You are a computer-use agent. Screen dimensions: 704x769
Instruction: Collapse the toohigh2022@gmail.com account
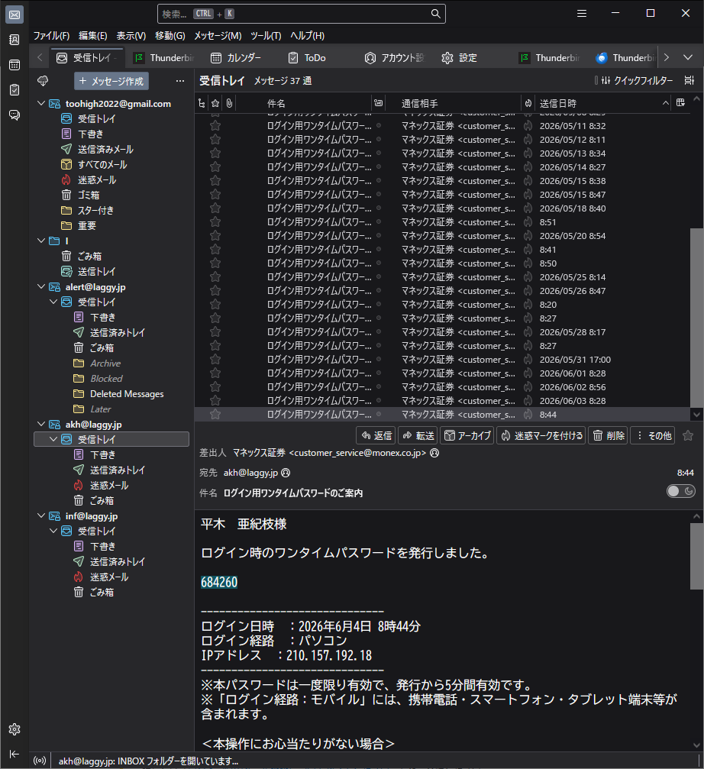[x=42, y=104]
